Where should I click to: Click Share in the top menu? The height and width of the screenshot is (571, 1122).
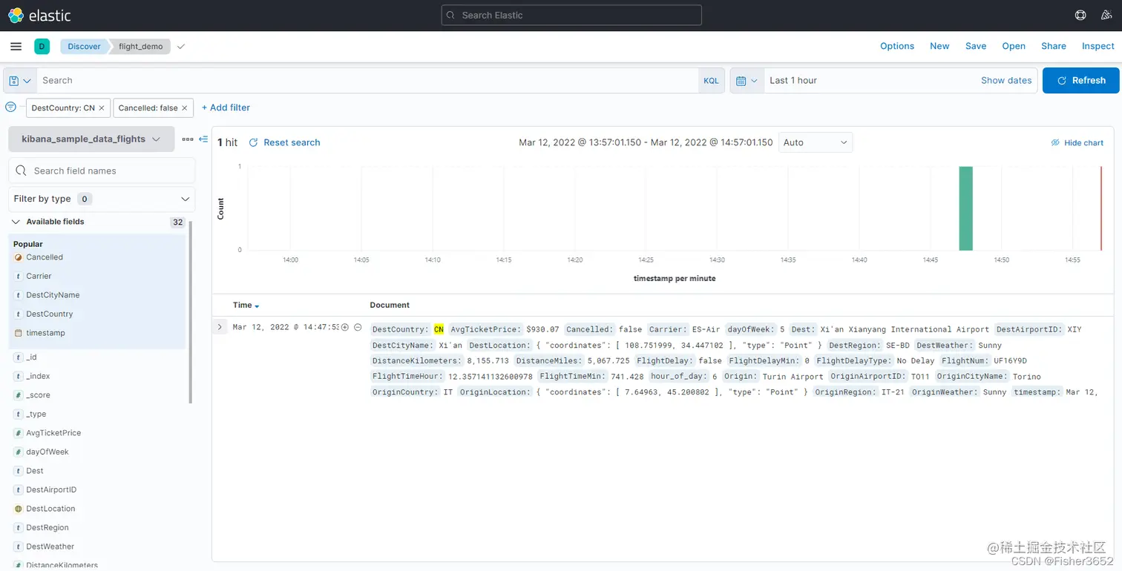pyautogui.click(x=1054, y=46)
